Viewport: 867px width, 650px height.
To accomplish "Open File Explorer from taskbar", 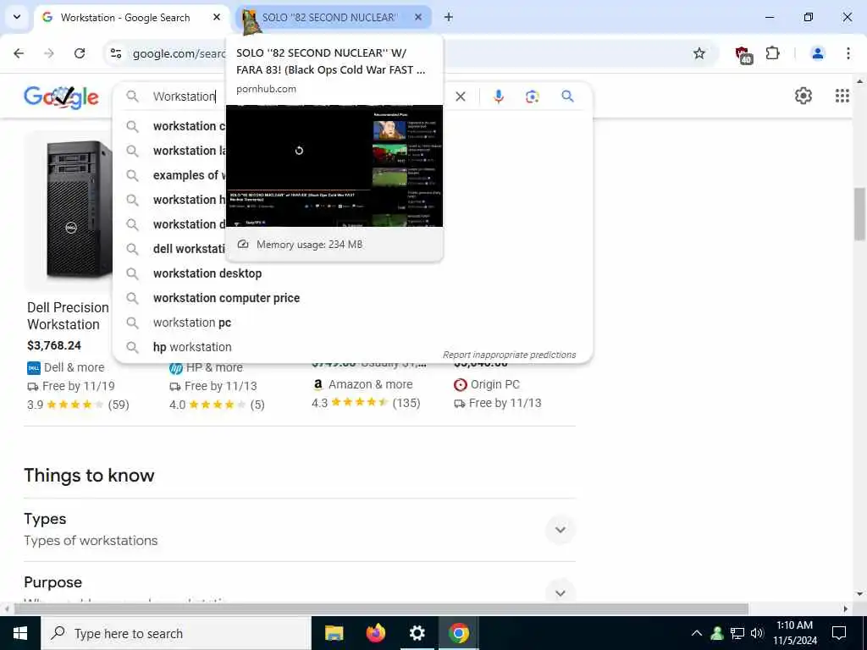I will (x=334, y=633).
